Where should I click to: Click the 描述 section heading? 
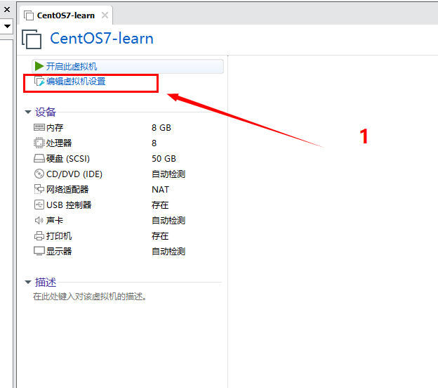[x=46, y=283]
